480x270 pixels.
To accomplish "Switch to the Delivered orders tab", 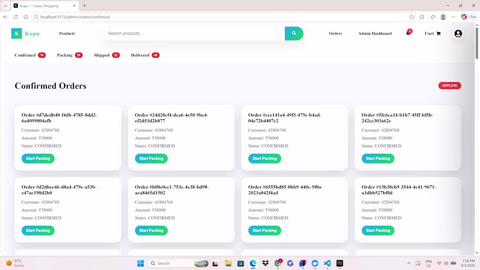I will [x=145, y=55].
